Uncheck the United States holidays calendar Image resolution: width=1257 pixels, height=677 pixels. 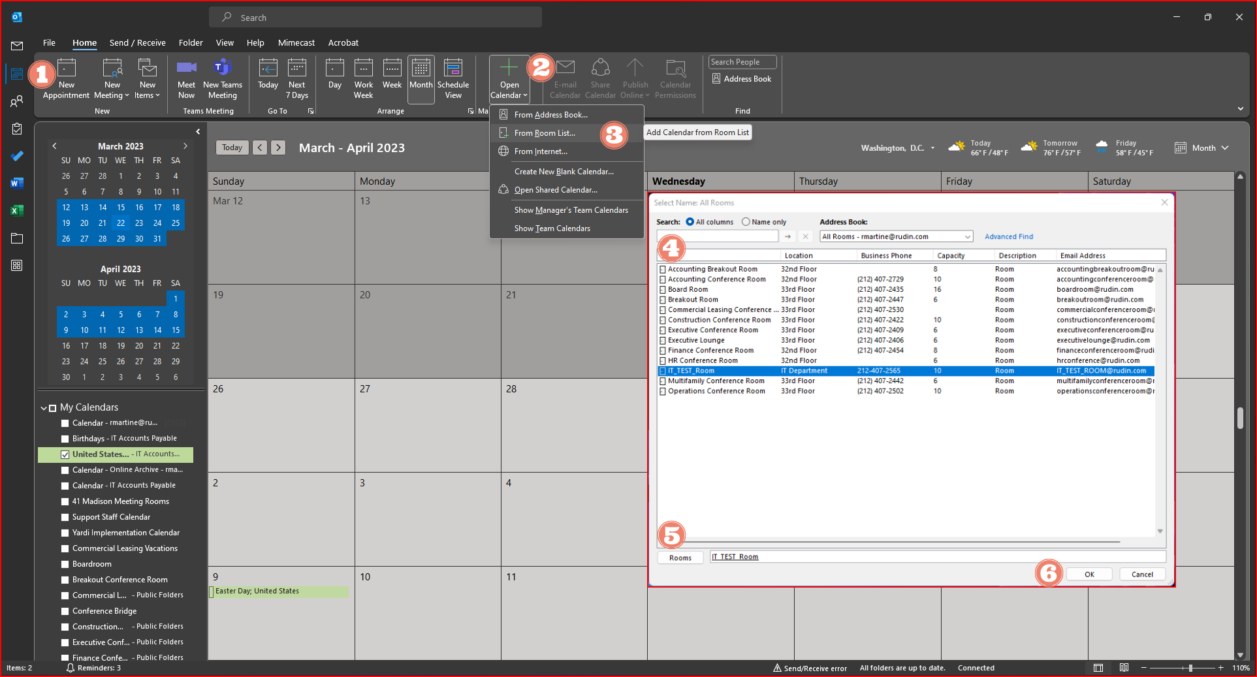(65, 454)
